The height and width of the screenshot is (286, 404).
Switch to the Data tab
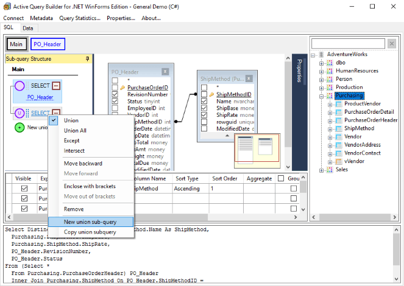click(x=28, y=28)
